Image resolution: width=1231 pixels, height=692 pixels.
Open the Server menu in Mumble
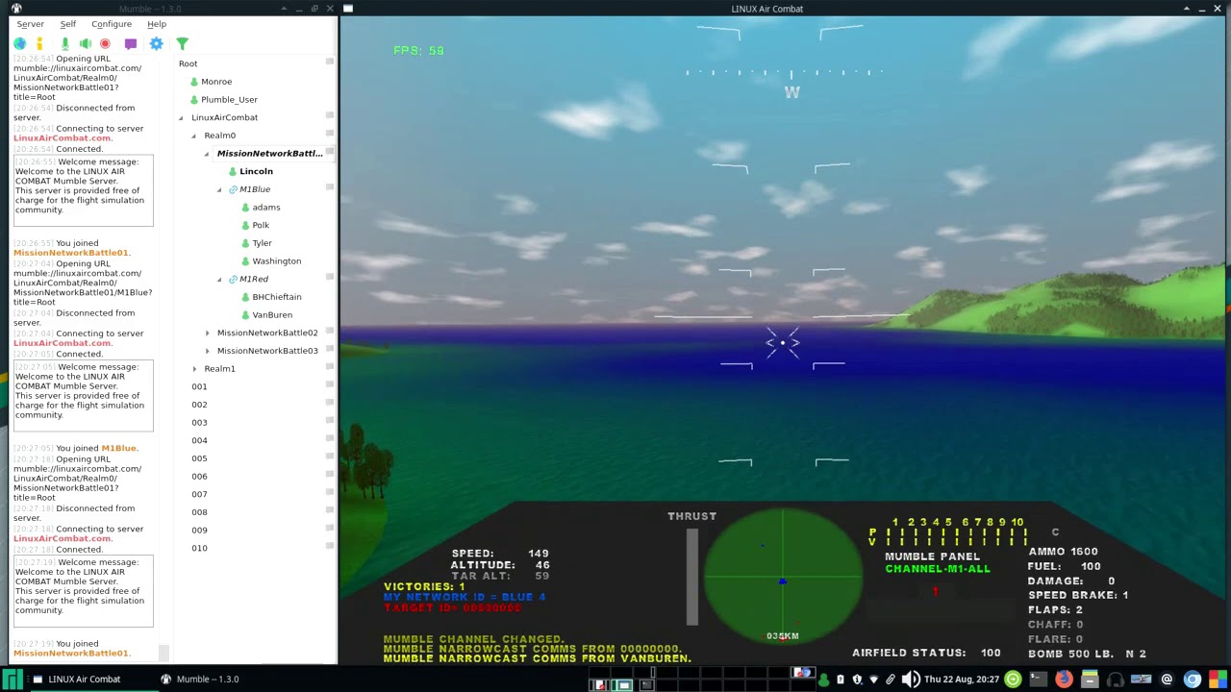click(x=30, y=24)
